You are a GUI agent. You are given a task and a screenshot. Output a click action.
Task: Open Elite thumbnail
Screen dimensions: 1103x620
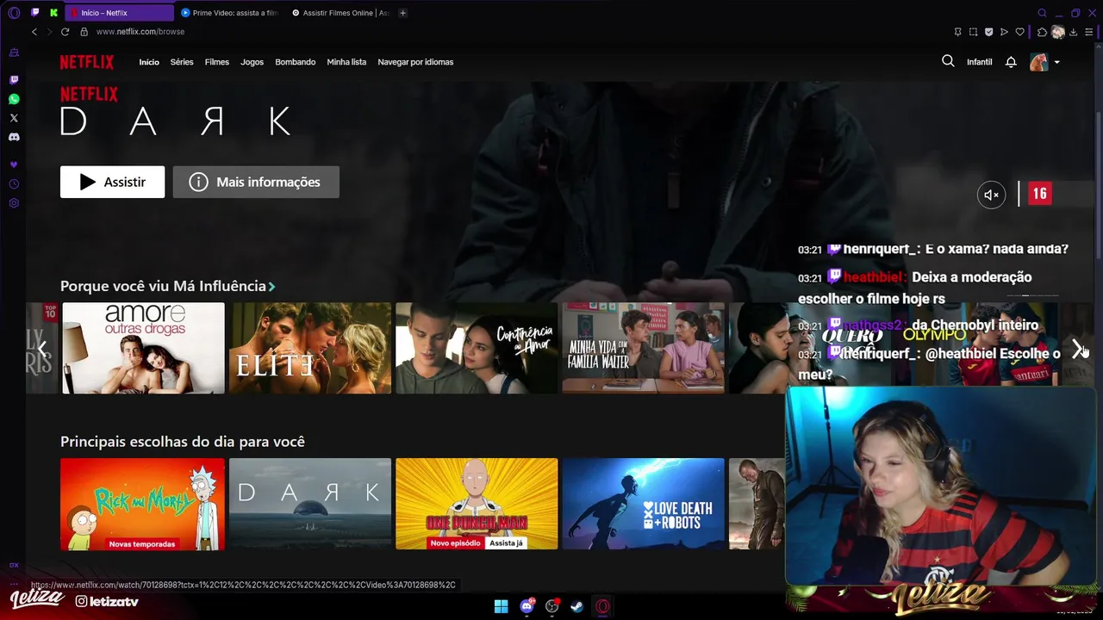click(310, 348)
